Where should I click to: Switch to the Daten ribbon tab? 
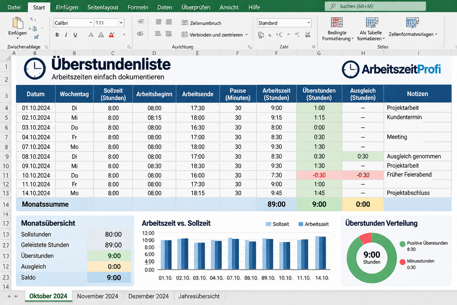coord(165,7)
